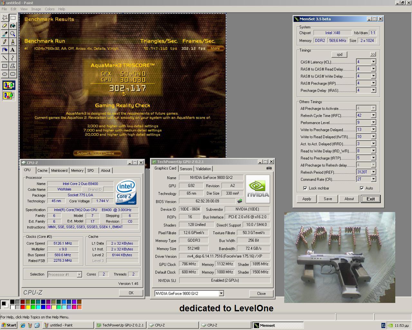Launch Paint from the quick launch bar
Viewport: 412px width, 330px height.
30,325
